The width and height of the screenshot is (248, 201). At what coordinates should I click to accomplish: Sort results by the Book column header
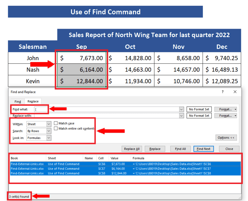pos(28,158)
